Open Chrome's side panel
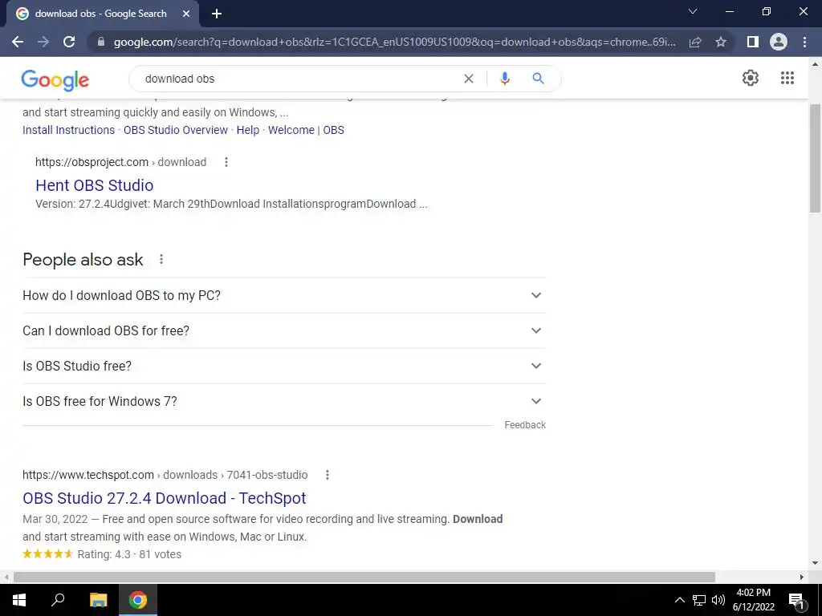 [x=753, y=42]
